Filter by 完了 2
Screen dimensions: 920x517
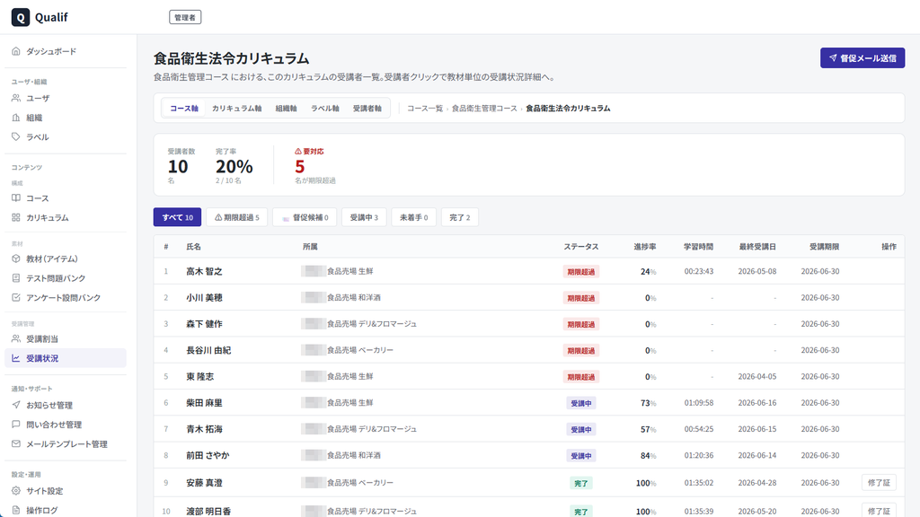click(459, 217)
